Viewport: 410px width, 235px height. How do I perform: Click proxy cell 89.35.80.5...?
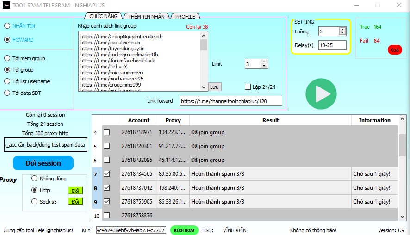(x=173, y=174)
